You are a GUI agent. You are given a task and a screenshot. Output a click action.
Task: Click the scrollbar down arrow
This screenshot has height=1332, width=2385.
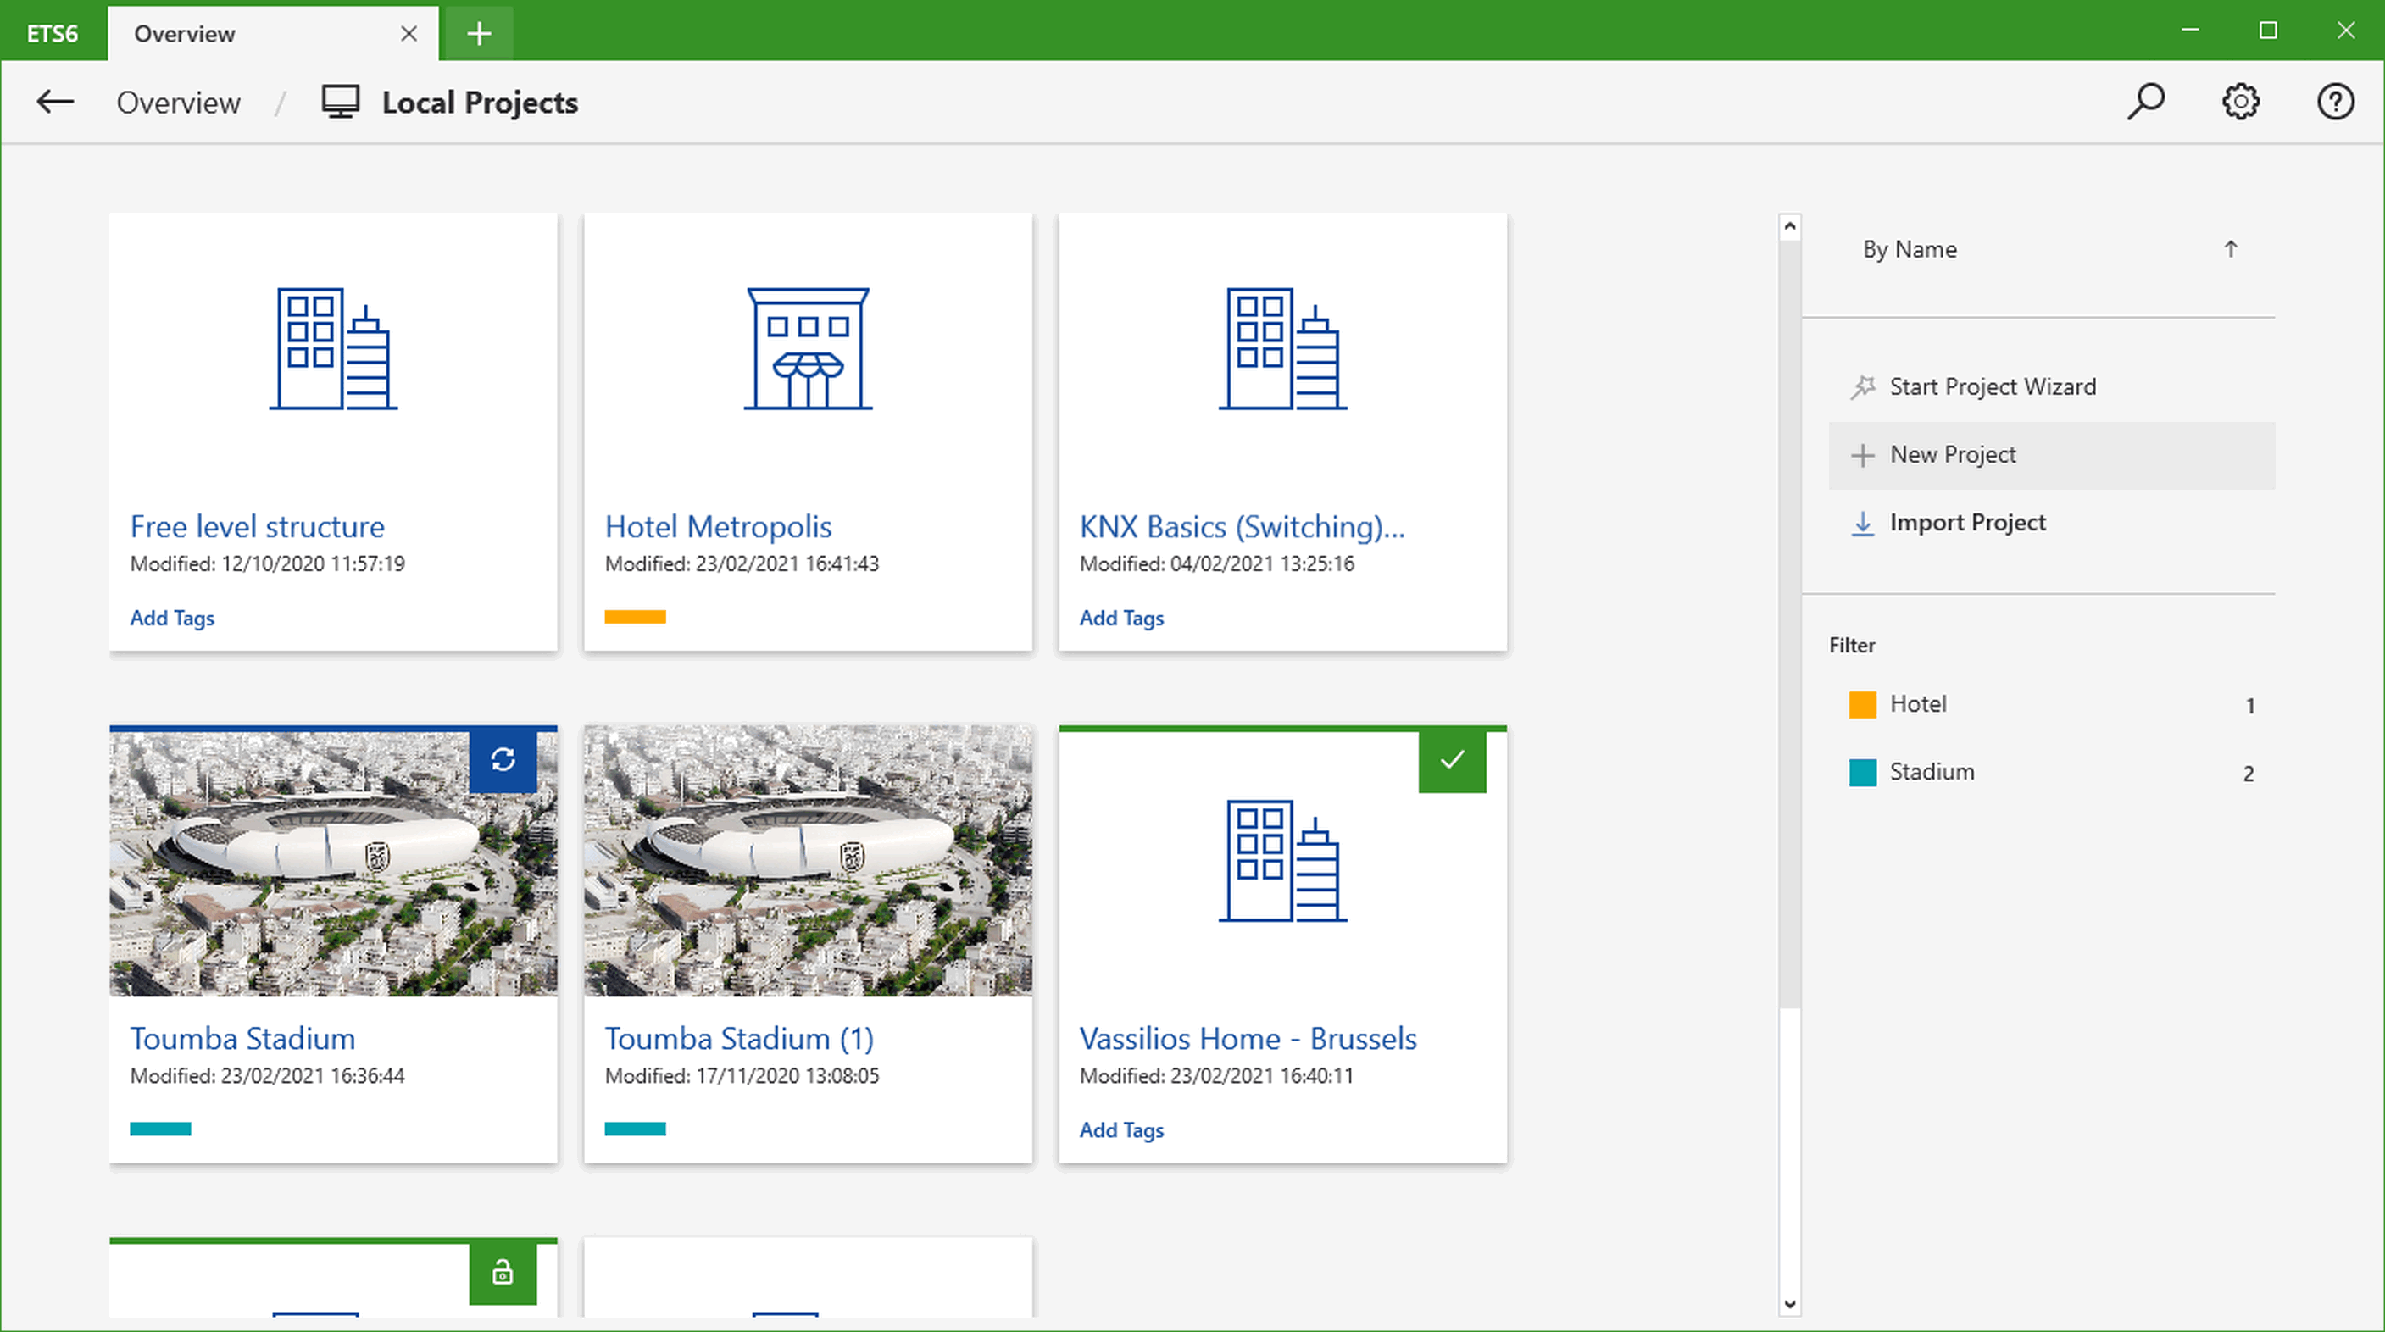[x=1790, y=1304]
